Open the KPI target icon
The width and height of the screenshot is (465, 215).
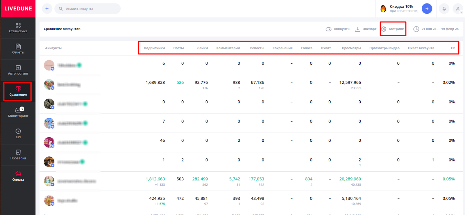[18, 131]
